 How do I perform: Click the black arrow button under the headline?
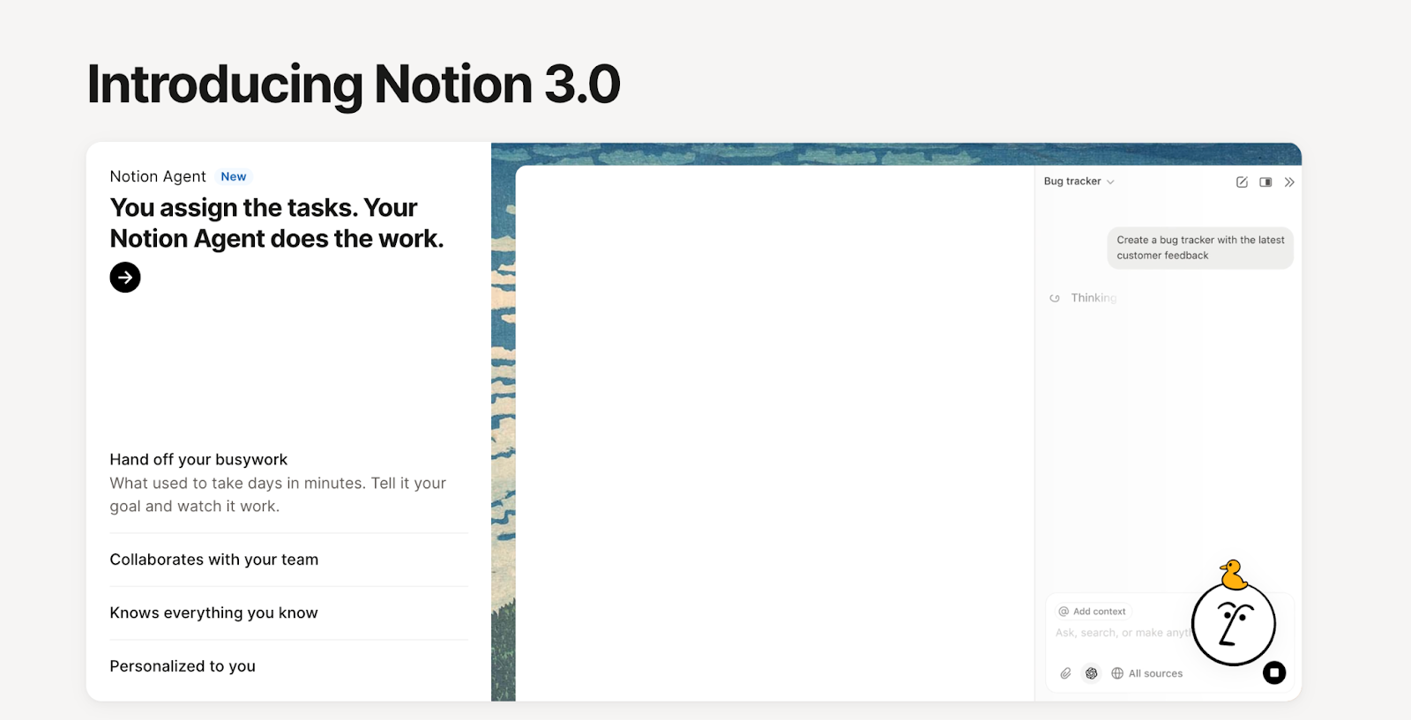(x=125, y=278)
